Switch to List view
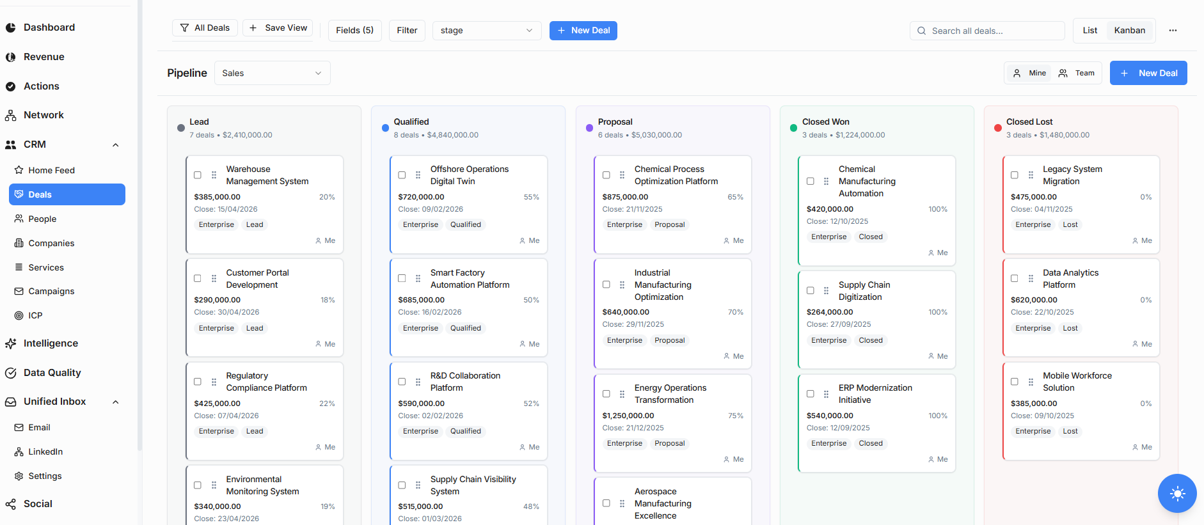 [1089, 31]
